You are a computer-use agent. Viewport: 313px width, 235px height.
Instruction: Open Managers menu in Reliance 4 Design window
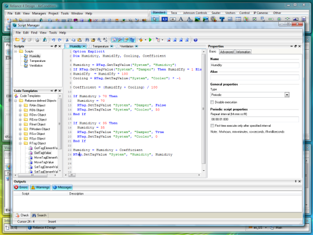pos(39,13)
